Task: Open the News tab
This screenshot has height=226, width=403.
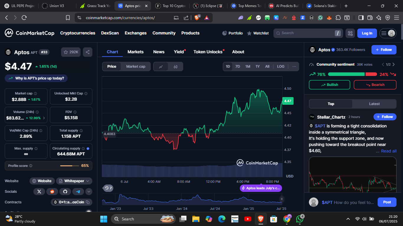Action: [159, 52]
